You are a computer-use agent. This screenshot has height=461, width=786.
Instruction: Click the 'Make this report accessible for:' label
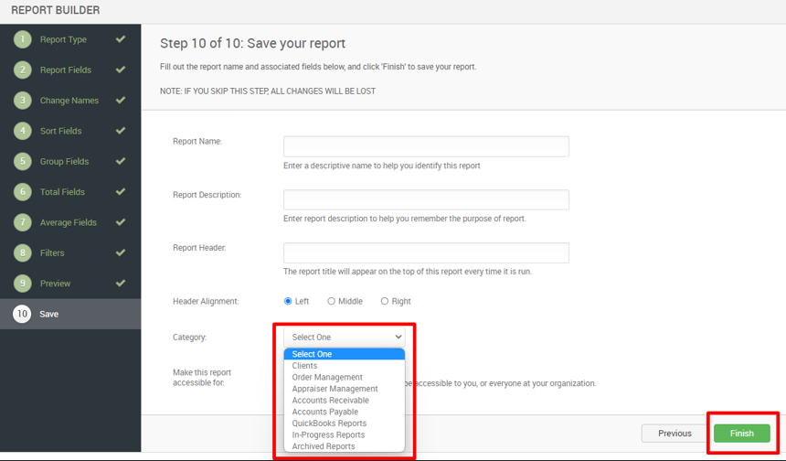point(202,377)
